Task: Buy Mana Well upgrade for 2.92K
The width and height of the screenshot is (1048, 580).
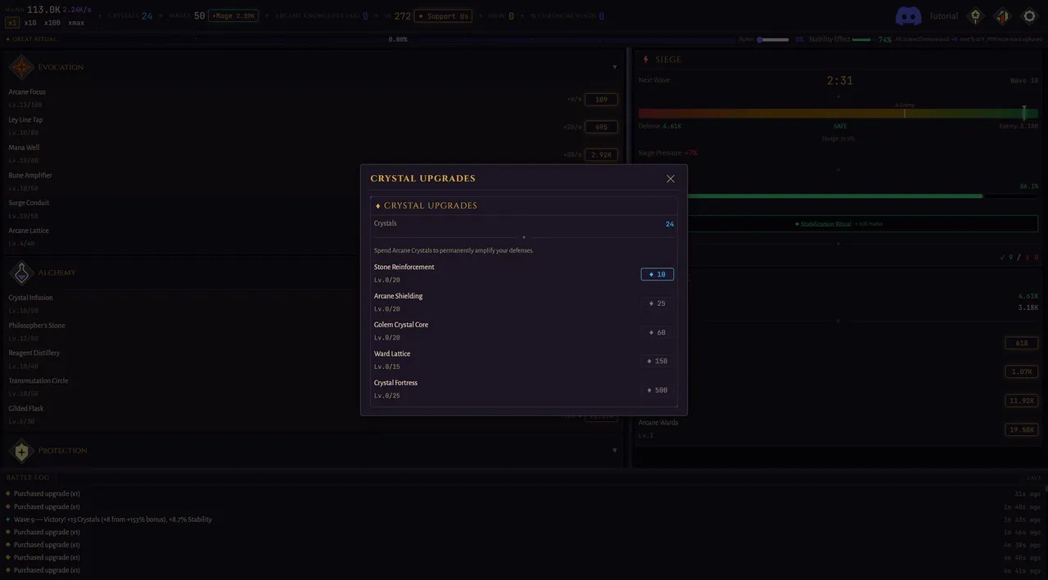Action: [601, 155]
